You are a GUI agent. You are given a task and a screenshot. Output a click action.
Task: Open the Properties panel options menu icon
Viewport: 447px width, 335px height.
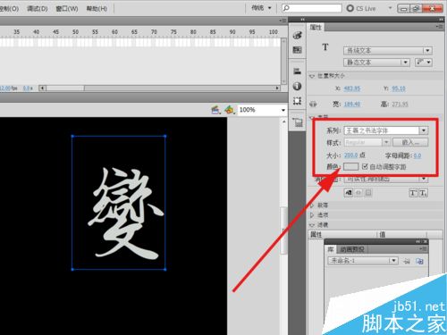click(439, 27)
